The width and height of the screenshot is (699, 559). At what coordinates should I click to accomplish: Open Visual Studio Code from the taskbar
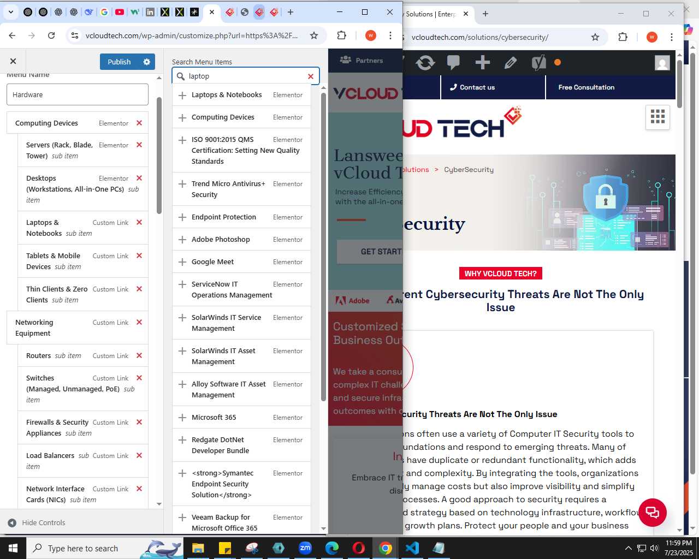click(412, 548)
